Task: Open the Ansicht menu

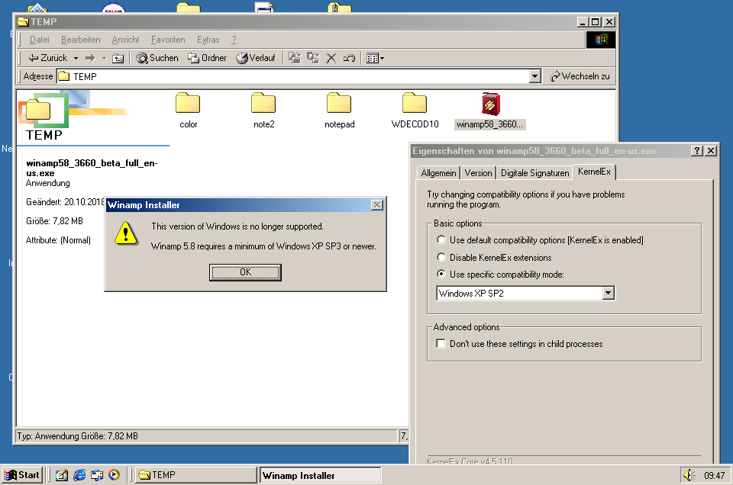Action: (125, 40)
